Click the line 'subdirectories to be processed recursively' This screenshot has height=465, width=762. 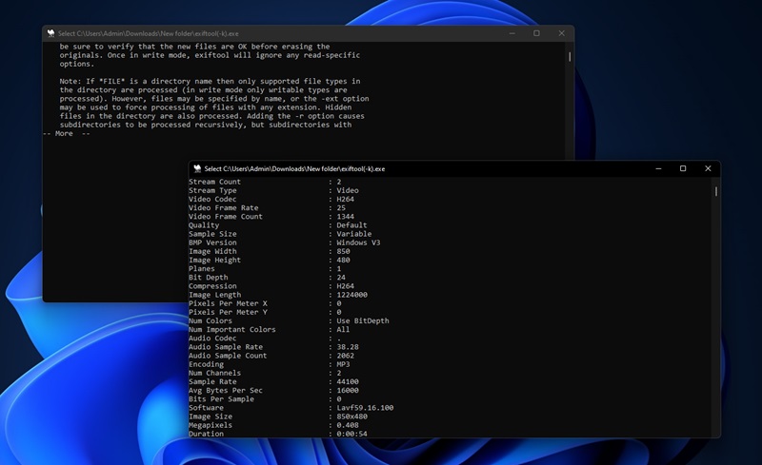coord(206,125)
